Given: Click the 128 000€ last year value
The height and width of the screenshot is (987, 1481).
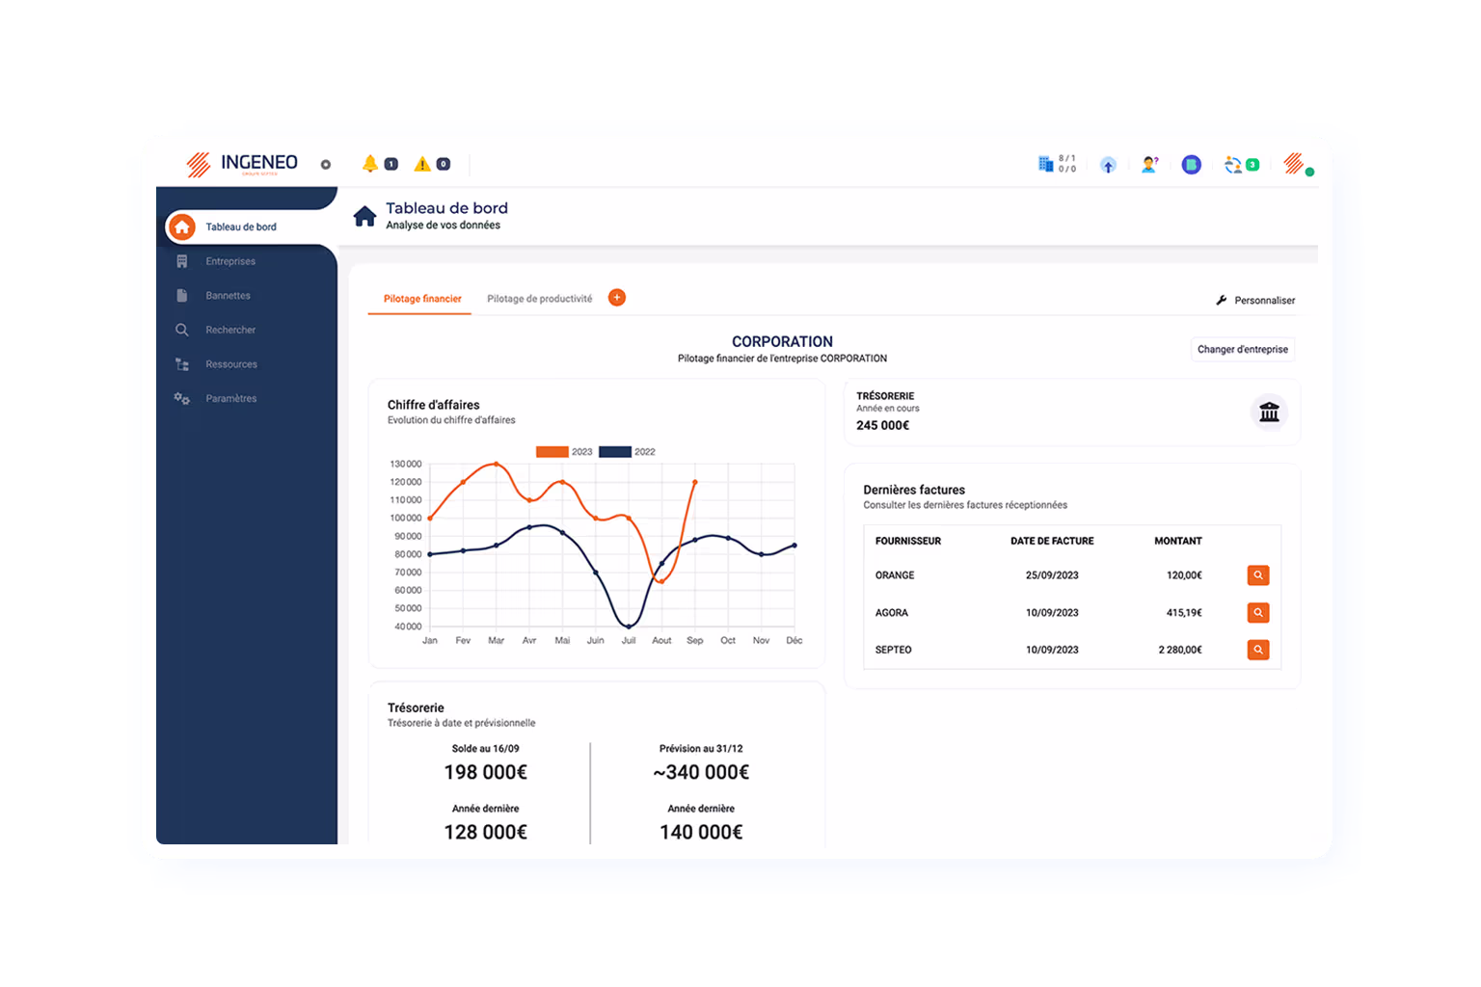Looking at the screenshot, I should point(486,832).
